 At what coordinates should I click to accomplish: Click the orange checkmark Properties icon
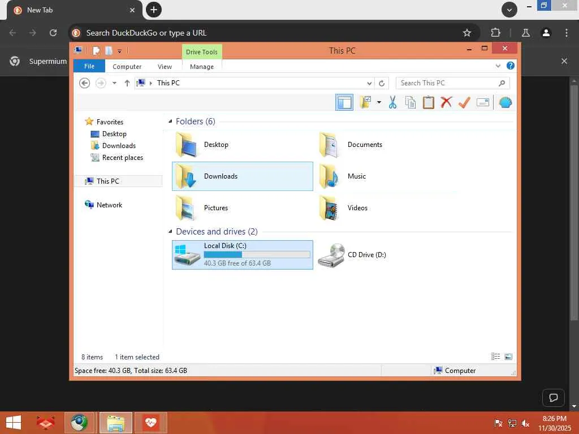click(464, 102)
